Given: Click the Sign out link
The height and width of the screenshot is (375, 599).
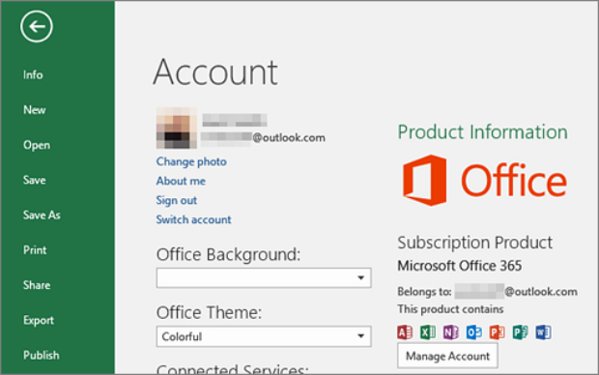Looking at the screenshot, I should tap(177, 200).
